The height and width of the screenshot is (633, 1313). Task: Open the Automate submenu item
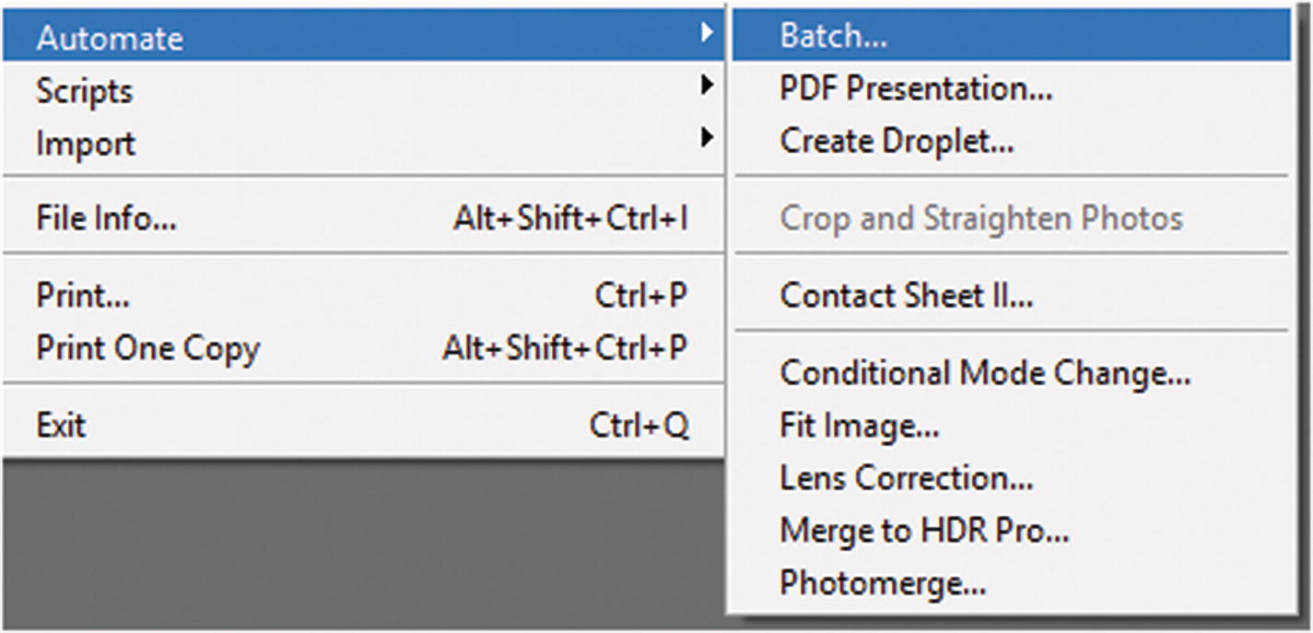(x=110, y=38)
